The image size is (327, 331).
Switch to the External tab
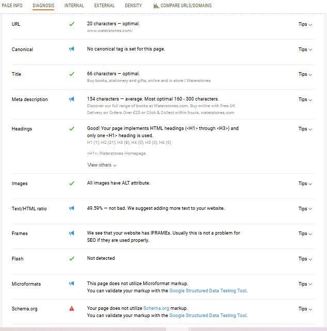tap(104, 6)
